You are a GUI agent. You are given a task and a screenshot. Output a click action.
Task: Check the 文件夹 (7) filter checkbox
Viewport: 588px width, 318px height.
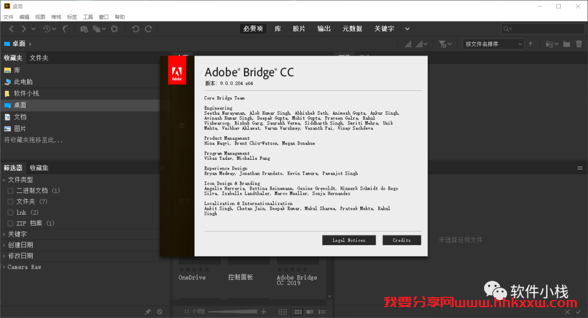click(x=10, y=202)
